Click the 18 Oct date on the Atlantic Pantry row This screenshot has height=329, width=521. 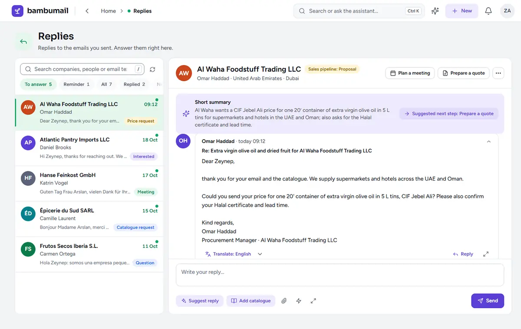click(x=150, y=140)
